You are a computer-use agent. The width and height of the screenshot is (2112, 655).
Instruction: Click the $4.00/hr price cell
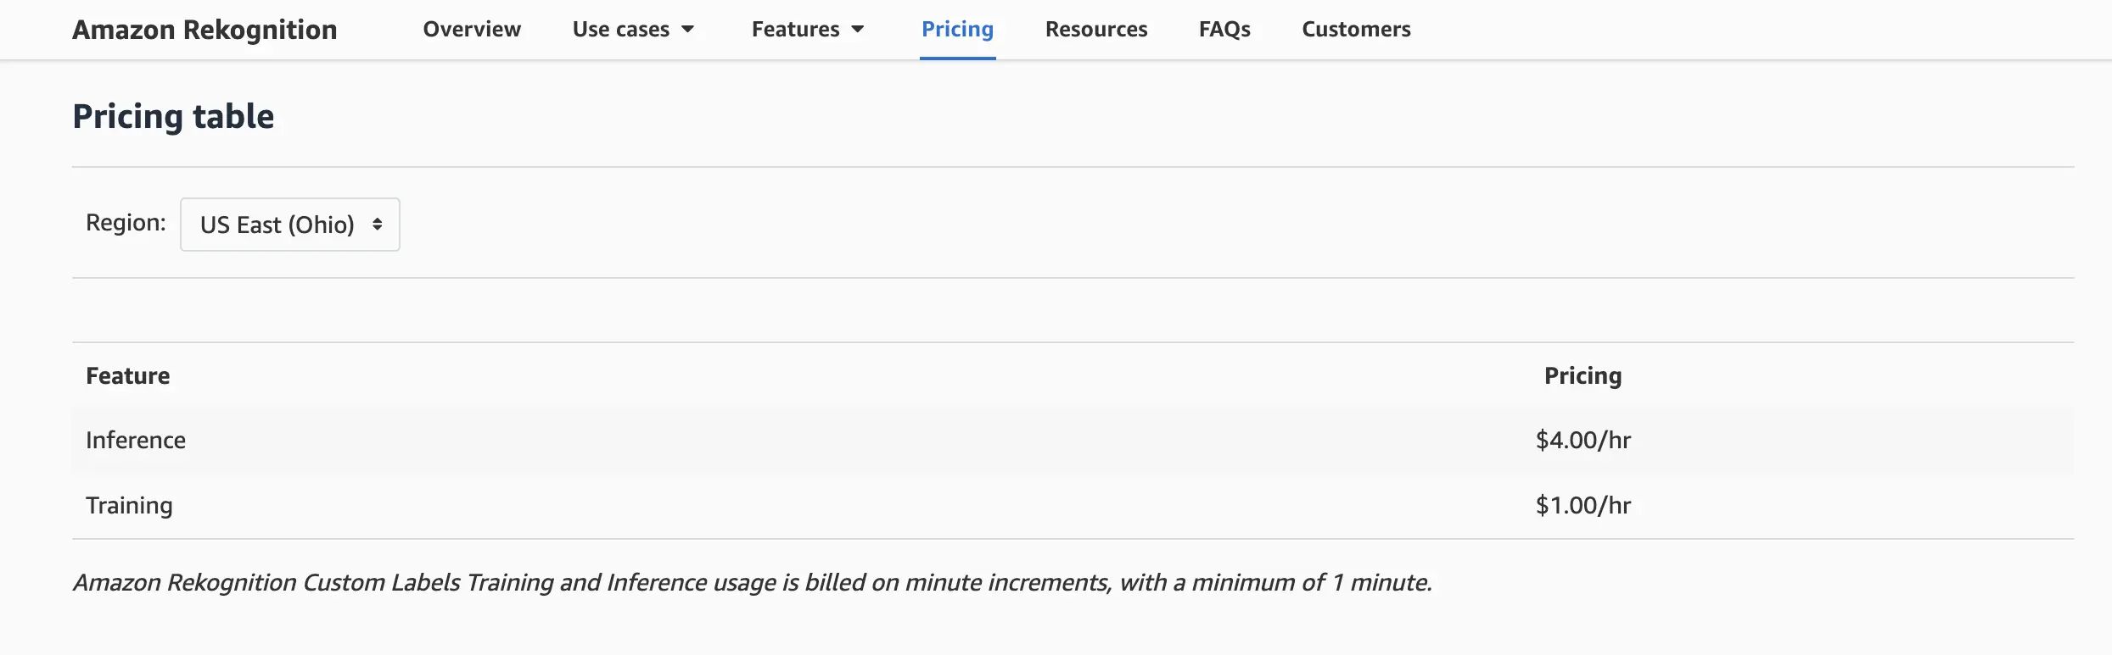pos(1583,440)
